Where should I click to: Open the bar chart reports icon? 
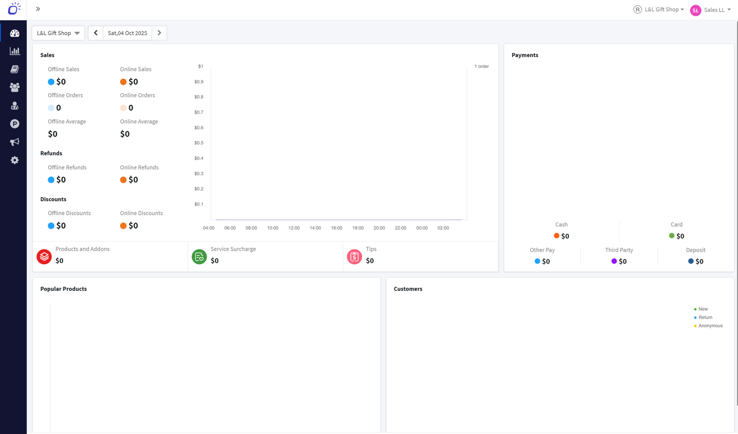15,51
